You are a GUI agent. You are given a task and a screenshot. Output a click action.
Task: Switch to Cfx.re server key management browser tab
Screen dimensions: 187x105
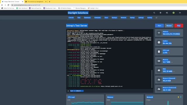pyautogui.click(x=35, y=2)
